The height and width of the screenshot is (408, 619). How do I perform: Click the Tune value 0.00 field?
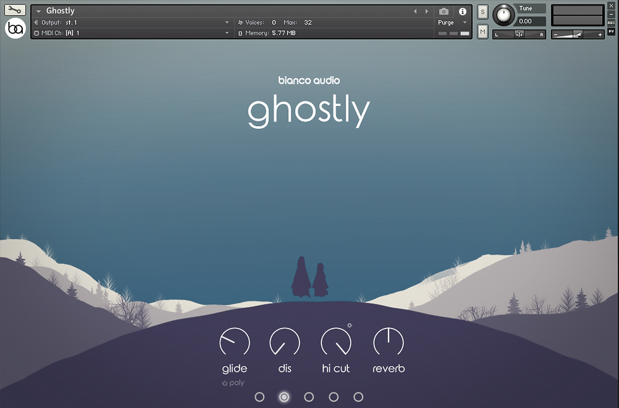531,21
